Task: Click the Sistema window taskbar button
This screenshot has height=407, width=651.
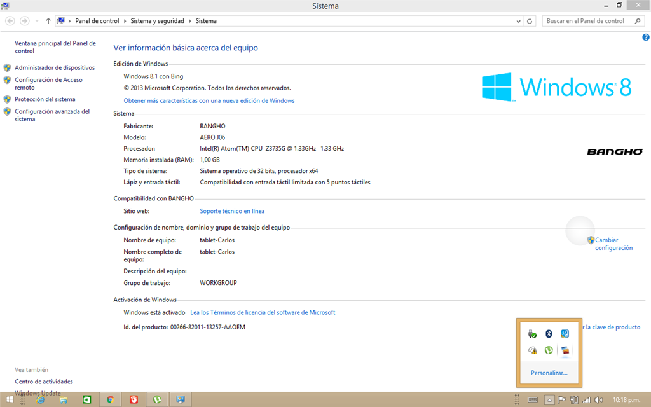Action: point(180,399)
